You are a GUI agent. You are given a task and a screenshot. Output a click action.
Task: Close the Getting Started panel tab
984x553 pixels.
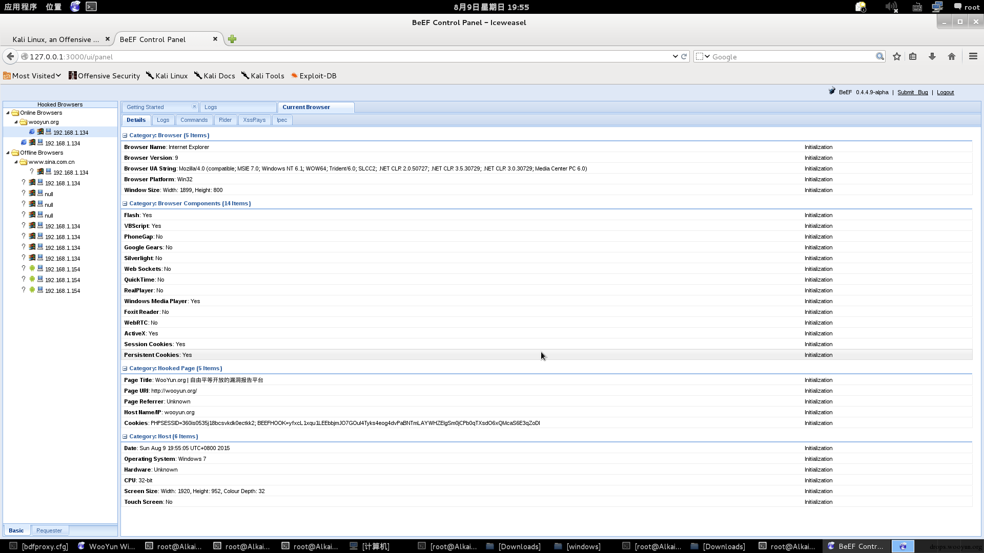[194, 107]
